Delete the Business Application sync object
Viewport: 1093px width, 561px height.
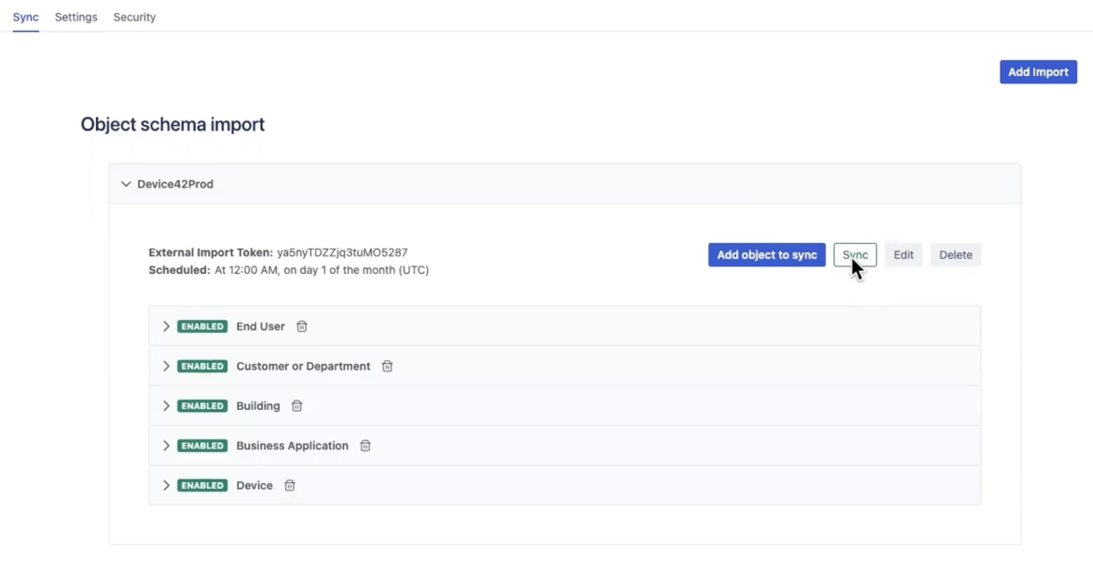coord(365,446)
